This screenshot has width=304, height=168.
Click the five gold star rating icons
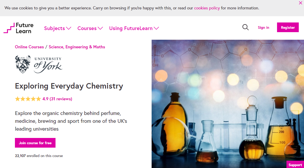28,99
